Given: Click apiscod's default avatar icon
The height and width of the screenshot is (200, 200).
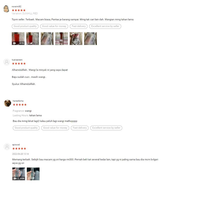Looking at the screenshot, I should (7, 147).
